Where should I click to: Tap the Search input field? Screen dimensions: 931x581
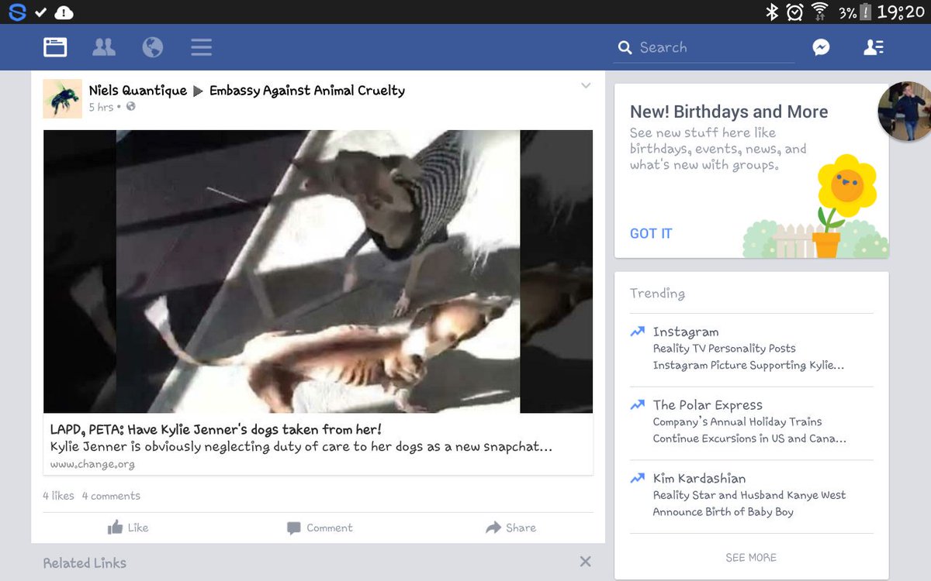(704, 47)
